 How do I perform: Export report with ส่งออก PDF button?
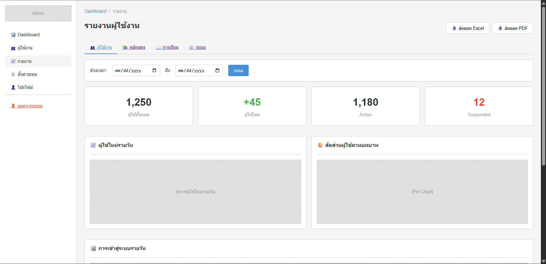click(512, 28)
